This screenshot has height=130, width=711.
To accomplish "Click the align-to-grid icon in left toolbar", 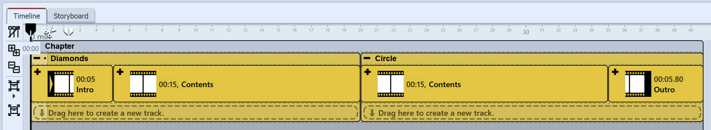I will click(x=14, y=32).
